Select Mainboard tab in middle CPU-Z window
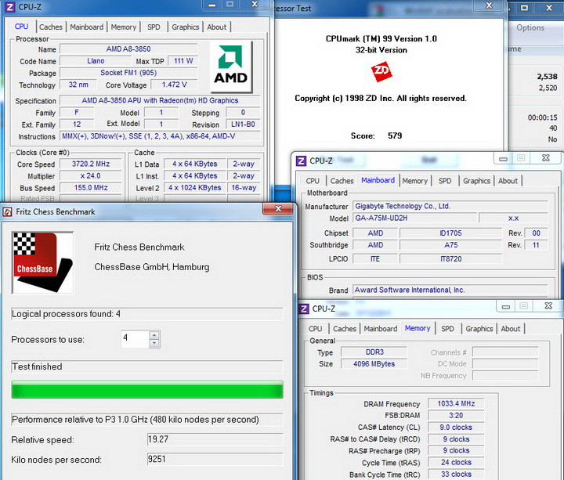564x480 pixels. [x=378, y=180]
